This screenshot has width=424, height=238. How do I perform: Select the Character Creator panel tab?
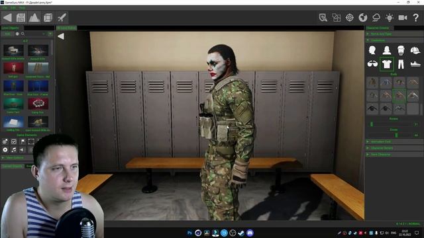coord(378,28)
